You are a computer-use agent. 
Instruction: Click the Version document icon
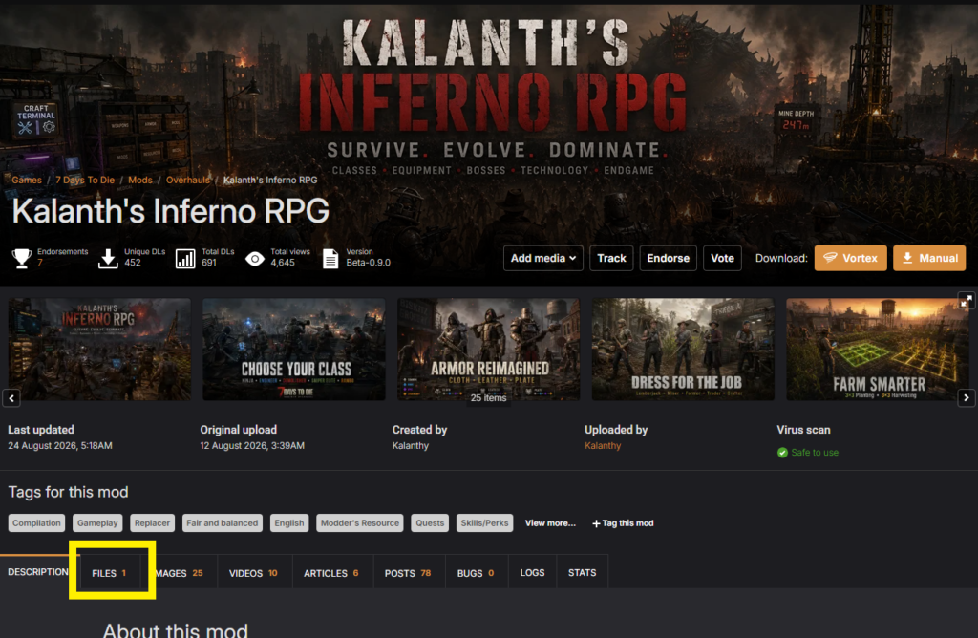pos(330,258)
